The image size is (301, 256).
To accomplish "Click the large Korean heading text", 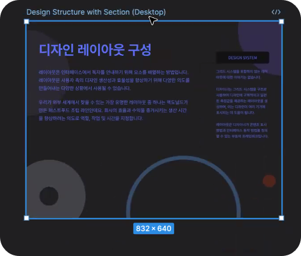I will click(95, 50).
